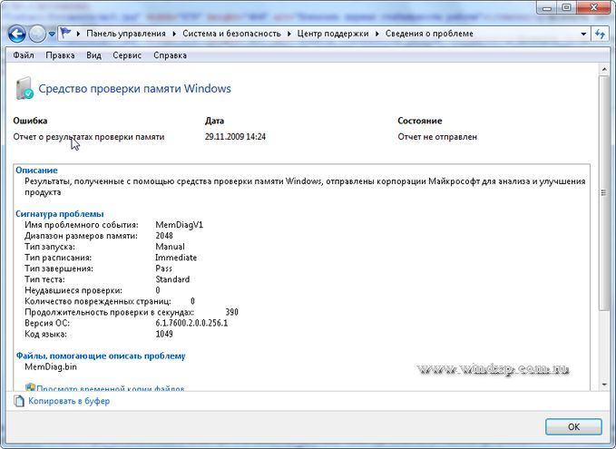Open the Файл menu
The width and height of the screenshot is (616, 449).
tap(24, 55)
